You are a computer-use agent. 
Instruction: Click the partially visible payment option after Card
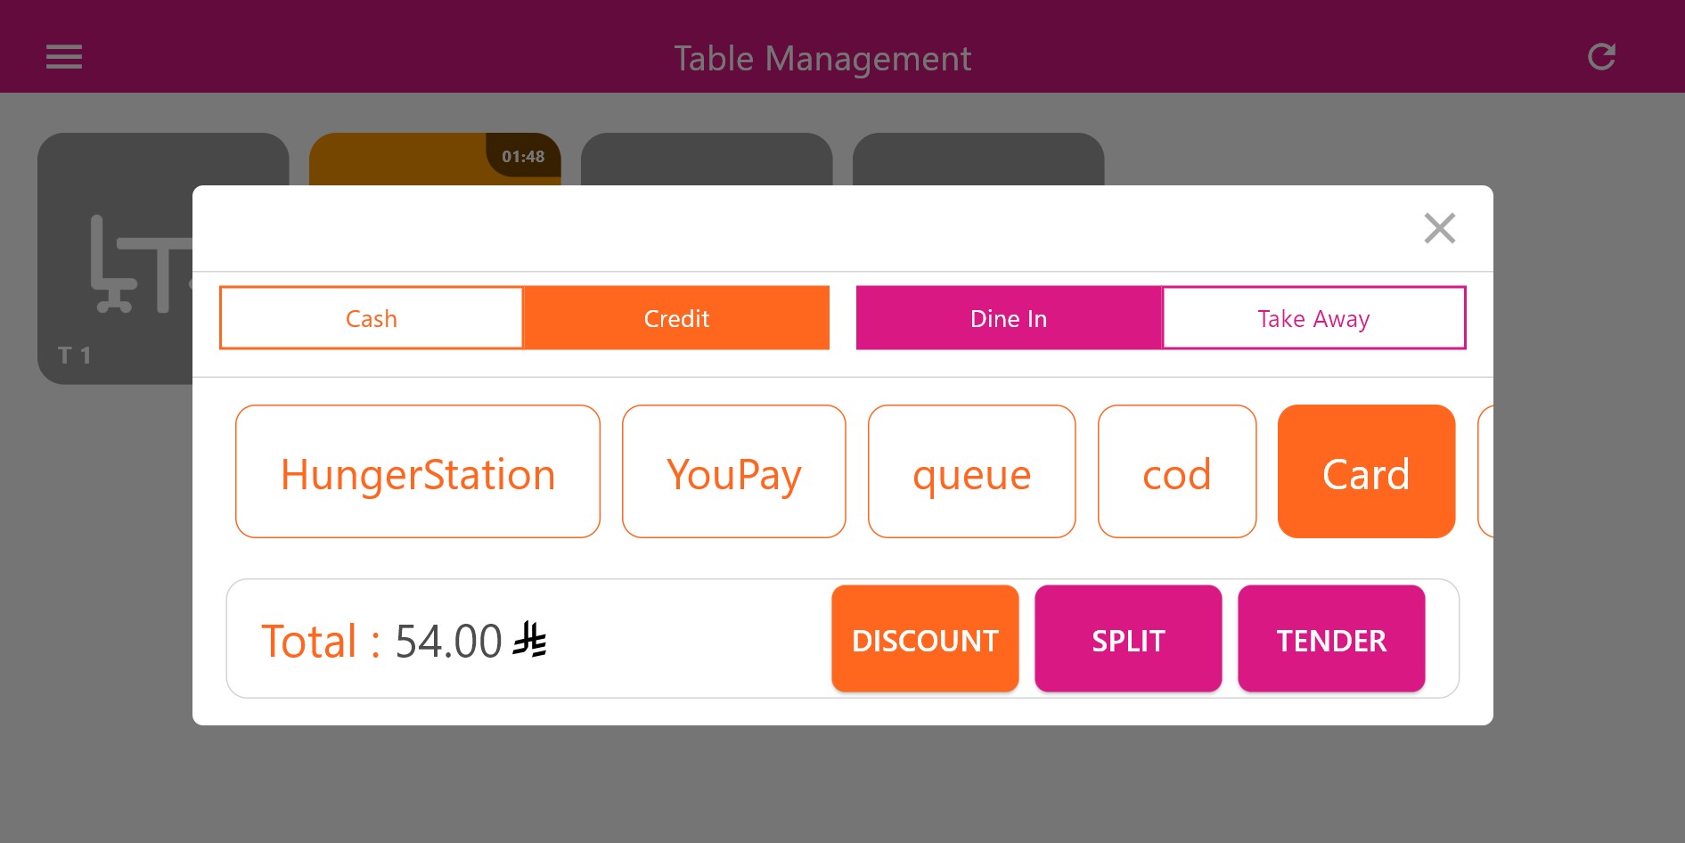(x=1485, y=472)
